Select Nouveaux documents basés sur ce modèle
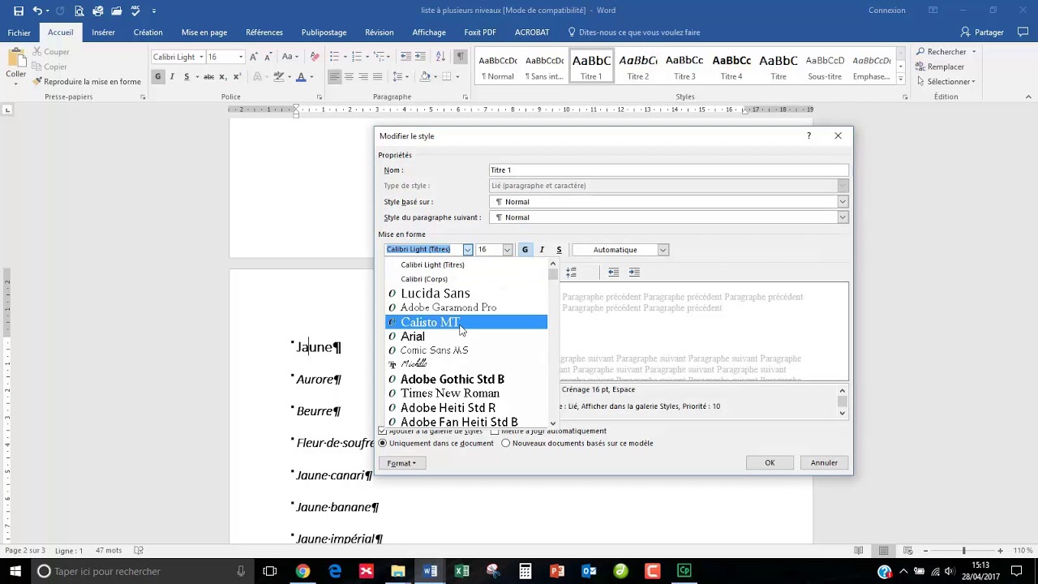Screen dimensions: 1038x584 click(506, 444)
